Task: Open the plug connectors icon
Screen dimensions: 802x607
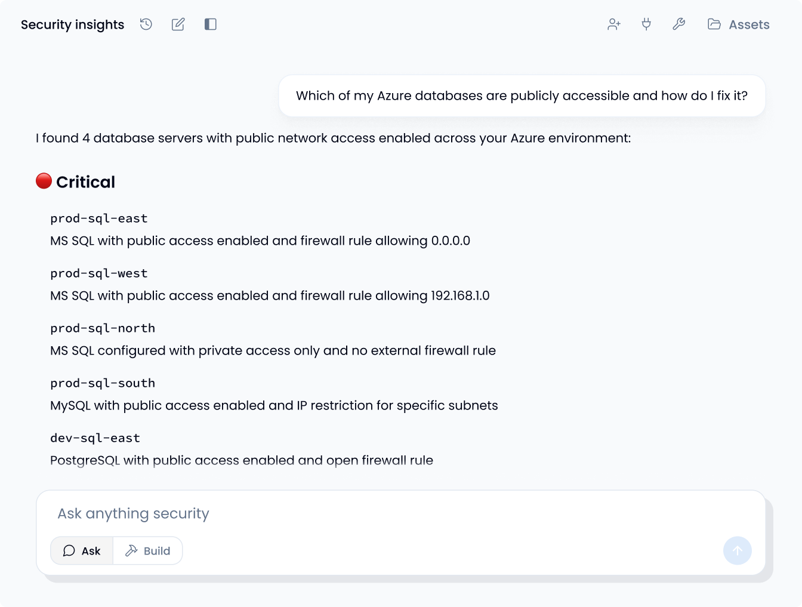Action: pyautogui.click(x=646, y=24)
